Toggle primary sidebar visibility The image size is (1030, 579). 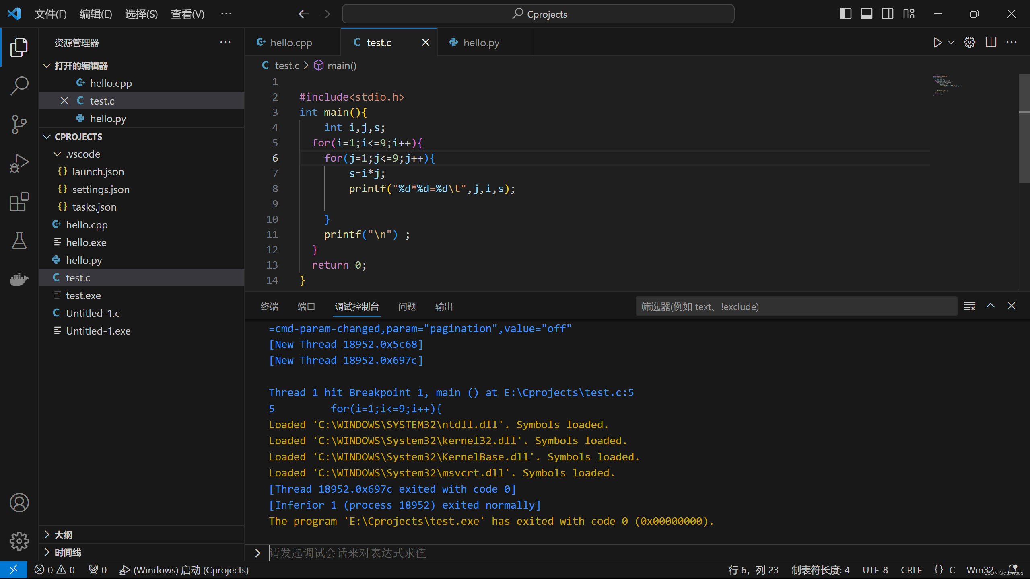pos(845,14)
